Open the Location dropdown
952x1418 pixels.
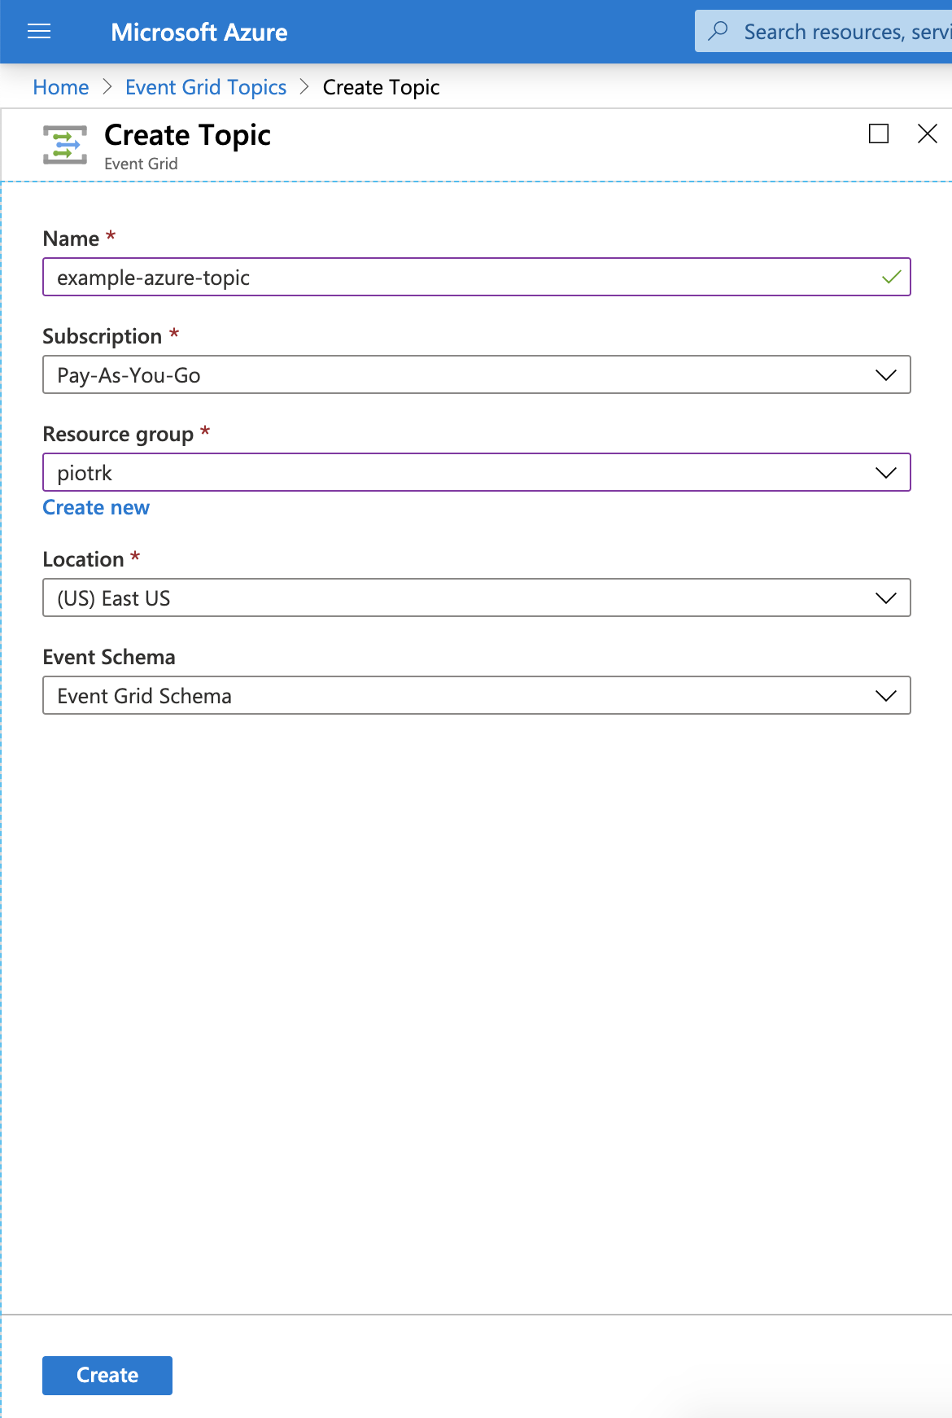point(476,598)
